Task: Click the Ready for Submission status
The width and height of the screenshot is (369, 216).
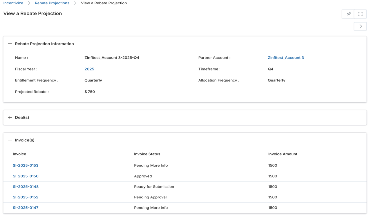Action: pyautogui.click(x=154, y=187)
